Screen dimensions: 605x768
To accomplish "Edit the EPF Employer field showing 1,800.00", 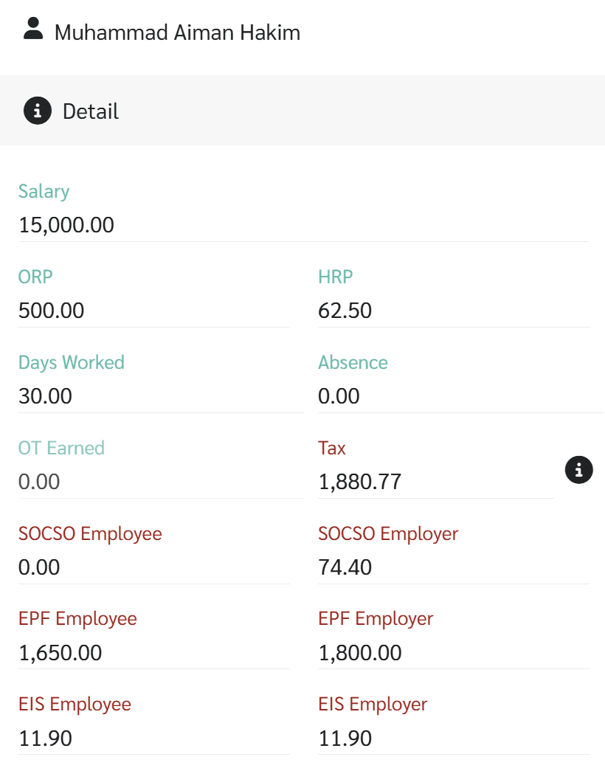I will [x=454, y=653].
